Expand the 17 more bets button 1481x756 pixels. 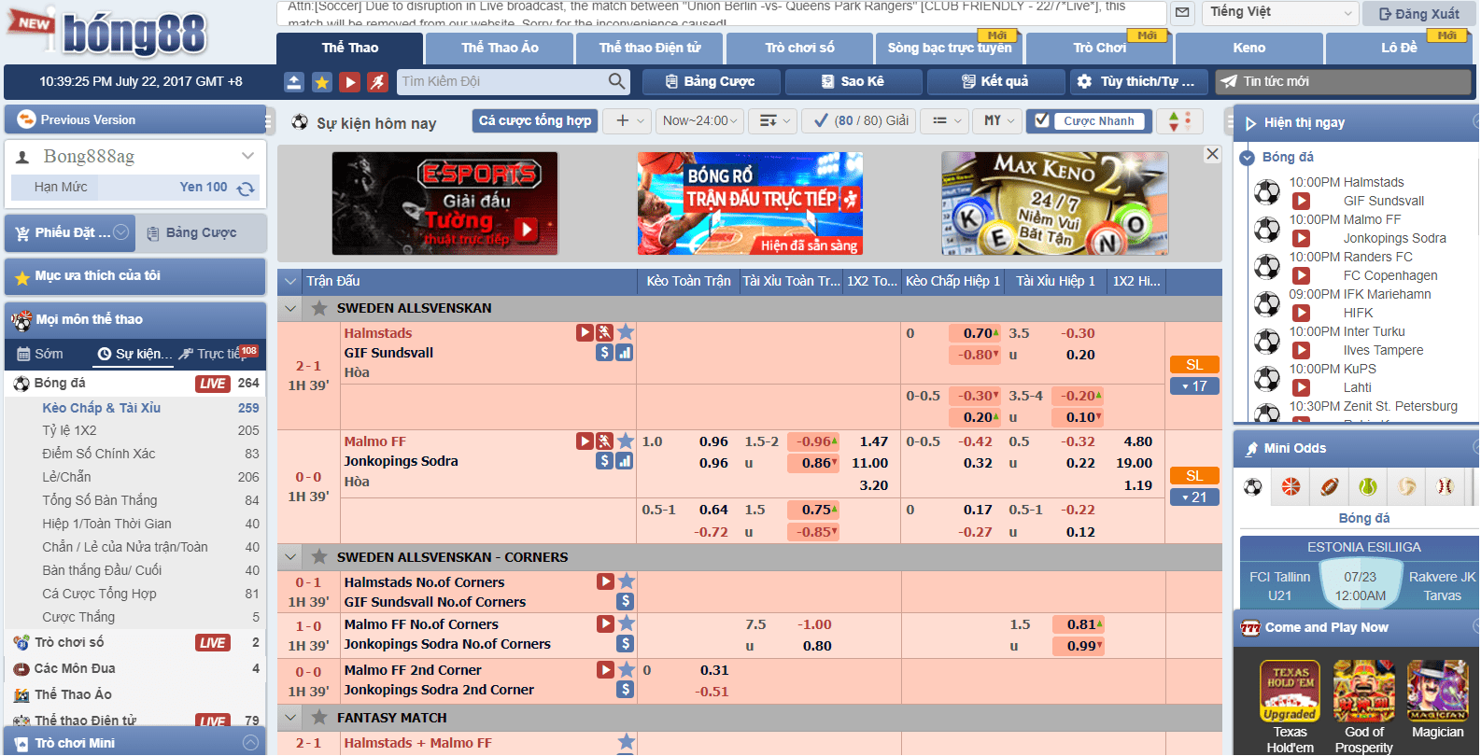pyautogui.click(x=1194, y=385)
